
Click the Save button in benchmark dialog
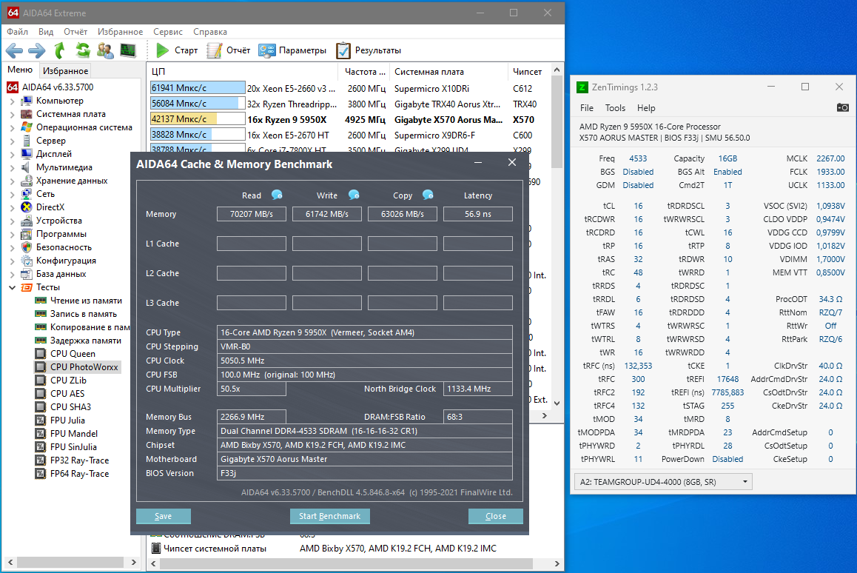click(x=164, y=516)
